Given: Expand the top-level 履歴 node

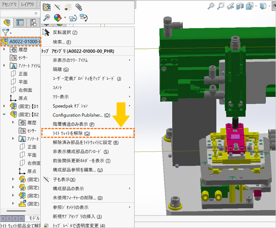Looking at the screenshot, I should [x=4, y=50].
